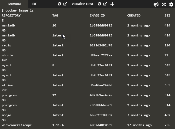
Task: Pop out Visualise Host to a new window
Action: pyautogui.click(x=105, y=4)
